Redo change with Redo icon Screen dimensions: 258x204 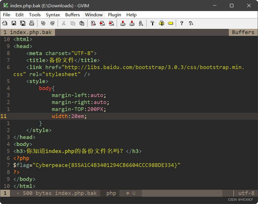click(x=52, y=23)
